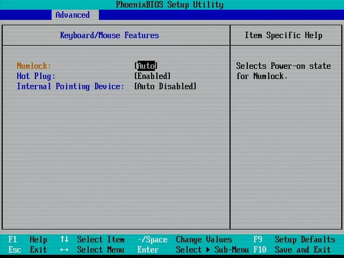Viewport: 344px width, 258px height.
Task: Change the Auto Disabled value
Action: point(165,87)
